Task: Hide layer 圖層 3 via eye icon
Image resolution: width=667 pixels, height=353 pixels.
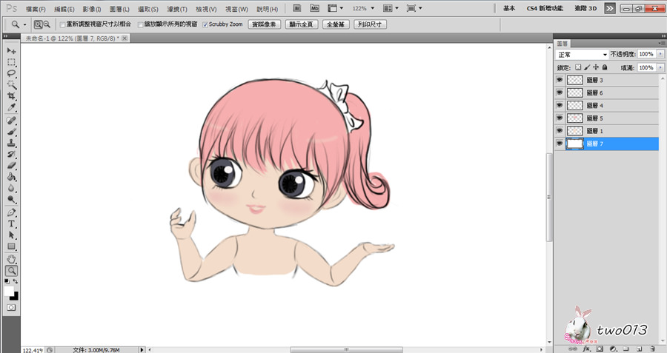Action: [x=560, y=80]
